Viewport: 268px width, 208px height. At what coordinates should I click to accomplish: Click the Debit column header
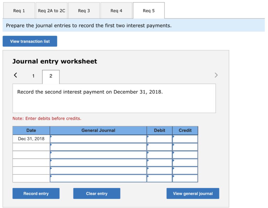pyautogui.click(x=159, y=130)
